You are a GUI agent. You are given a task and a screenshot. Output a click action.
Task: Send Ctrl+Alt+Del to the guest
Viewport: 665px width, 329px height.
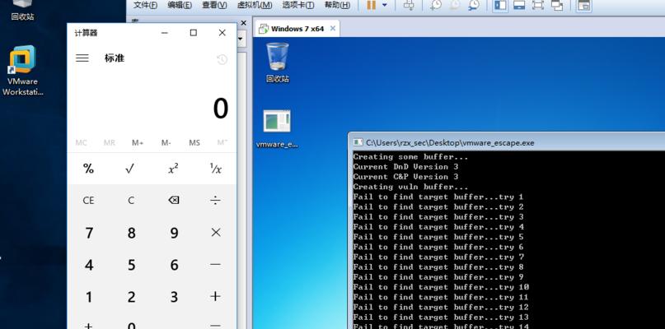coord(409,5)
